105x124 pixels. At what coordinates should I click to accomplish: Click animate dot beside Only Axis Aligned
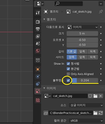[101, 74]
